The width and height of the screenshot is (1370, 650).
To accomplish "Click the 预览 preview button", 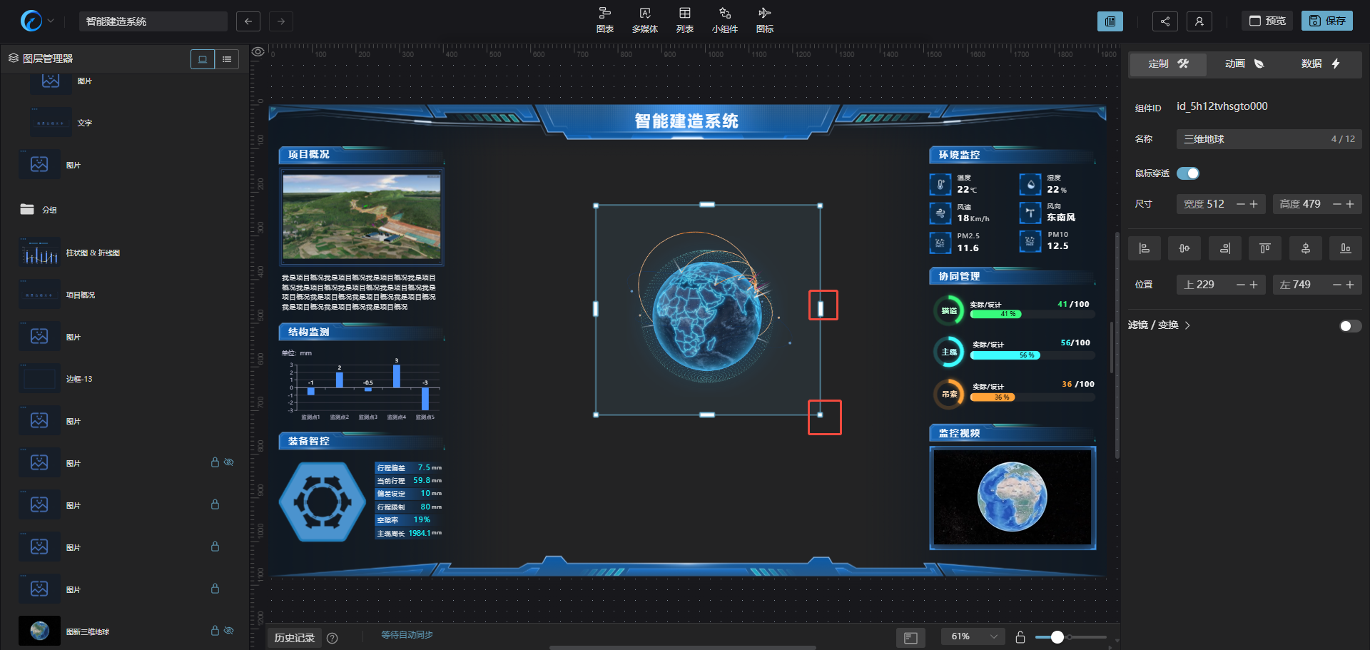I will 1267,21.
